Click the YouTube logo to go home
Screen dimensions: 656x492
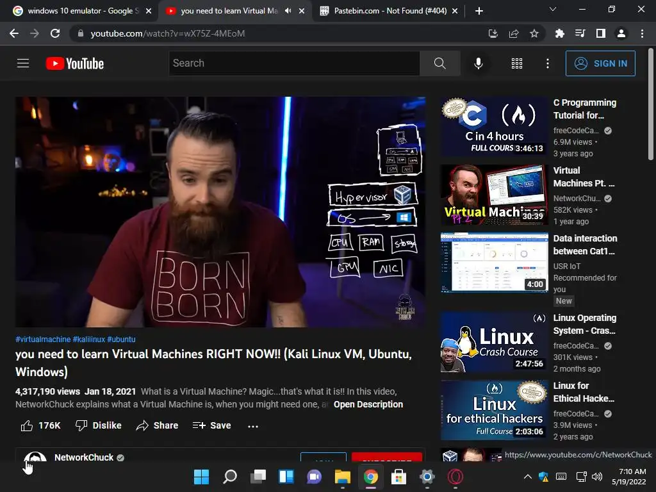pyautogui.click(x=75, y=63)
